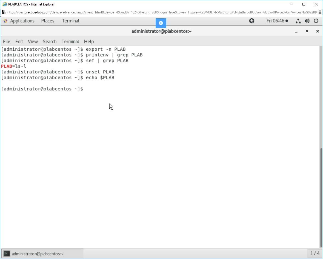Open the Help menu
The height and width of the screenshot is (259, 323).
click(x=89, y=41)
